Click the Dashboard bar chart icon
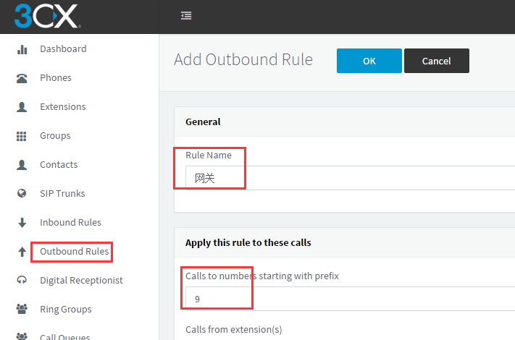The image size is (515, 340). coord(22,49)
